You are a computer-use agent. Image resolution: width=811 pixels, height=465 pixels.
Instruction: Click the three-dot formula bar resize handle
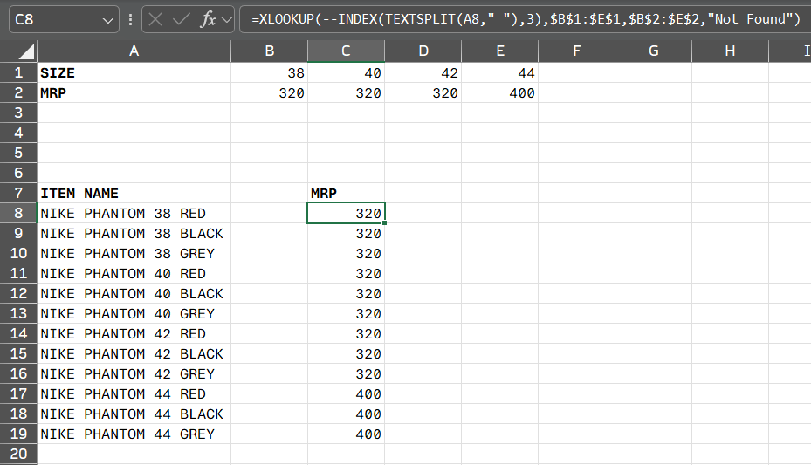pos(130,20)
